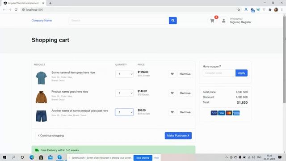This screenshot has height=161, width=286.
Task: Click the Sign in link
Action: 234,22
